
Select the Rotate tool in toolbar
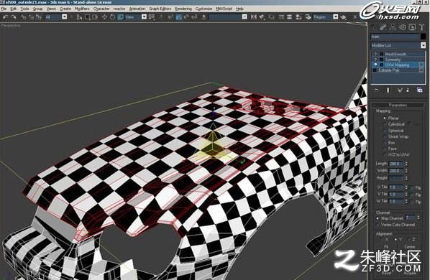(112, 17)
